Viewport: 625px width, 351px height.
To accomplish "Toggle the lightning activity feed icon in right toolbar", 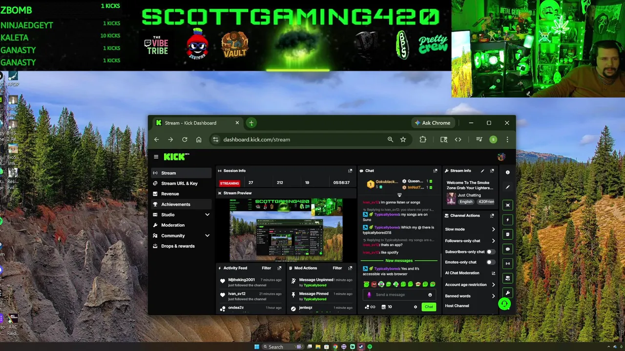I will (507, 220).
